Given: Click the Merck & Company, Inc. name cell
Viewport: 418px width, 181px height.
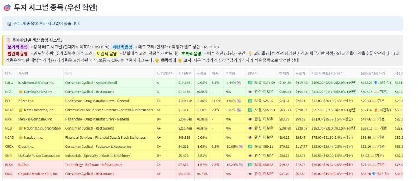Looking at the screenshot, I should pos(40,119).
